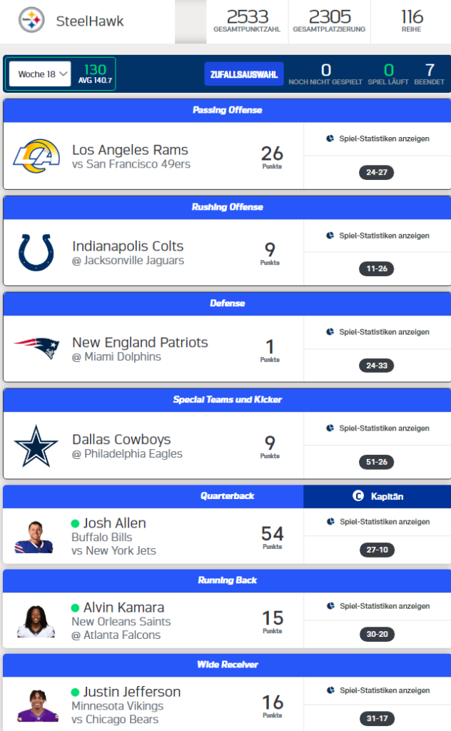Click the Los Angeles Rams logo

pos(36,157)
